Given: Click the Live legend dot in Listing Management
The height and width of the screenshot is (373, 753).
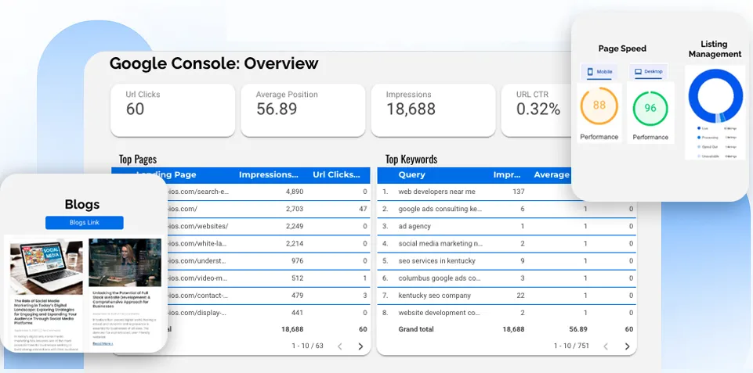Looking at the screenshot, I should (x=697, y=128).
